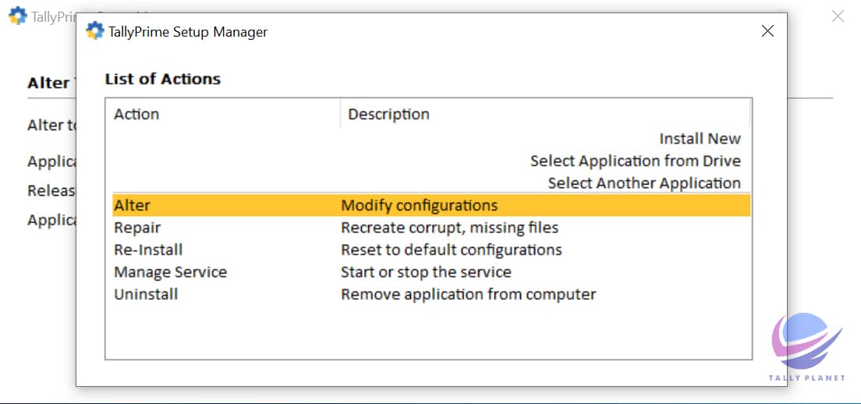Click the background window TallyPrime gear icon

[x=17, y=16]
